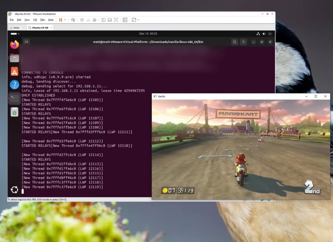Toggle the thumbnail bar view icon
The image size is (333, 242).
point(110,20)
